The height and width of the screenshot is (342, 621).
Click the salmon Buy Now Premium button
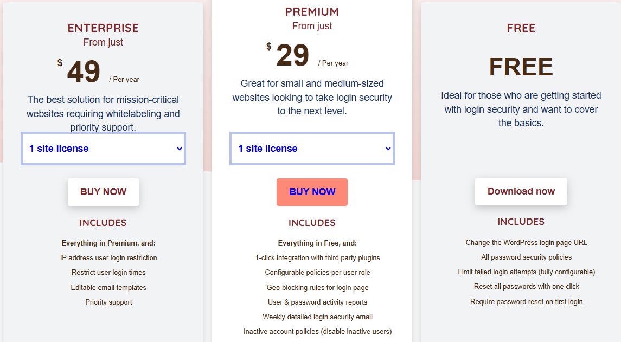pos(312,192)
